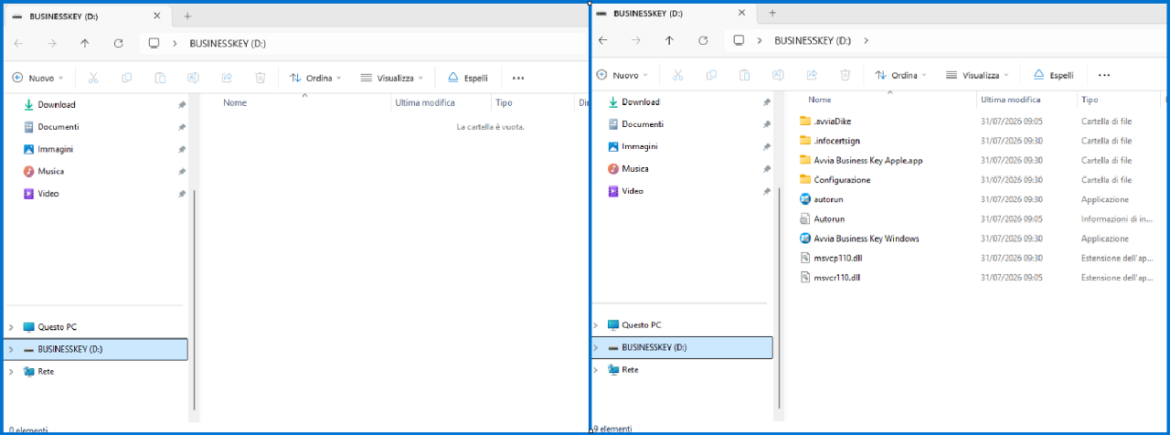Viewport: 1170px width, 435px height.
Task: Open new tab in right Explorer window
Action: (772, 14)
